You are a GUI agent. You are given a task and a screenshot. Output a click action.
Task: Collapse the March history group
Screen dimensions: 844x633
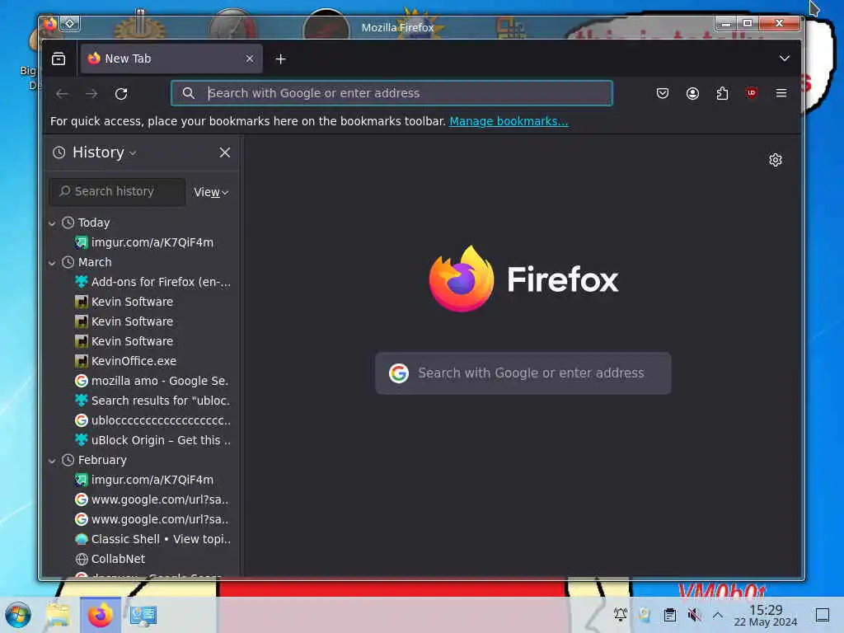click(x=52, y=263)
